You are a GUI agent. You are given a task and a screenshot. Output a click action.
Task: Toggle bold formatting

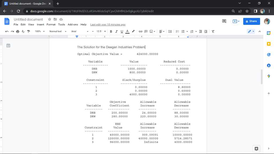coord(111,32)
